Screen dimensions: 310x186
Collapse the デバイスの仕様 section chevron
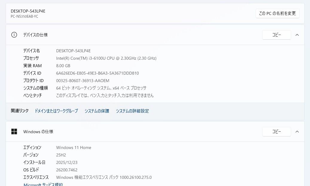[297, 35]
